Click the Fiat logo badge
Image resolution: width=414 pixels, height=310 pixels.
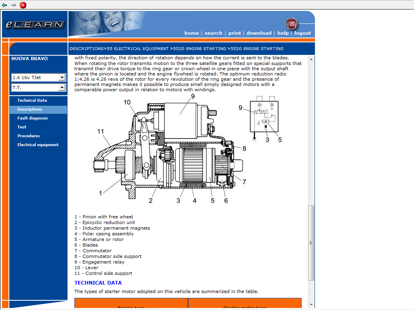[x=291, y=24]
